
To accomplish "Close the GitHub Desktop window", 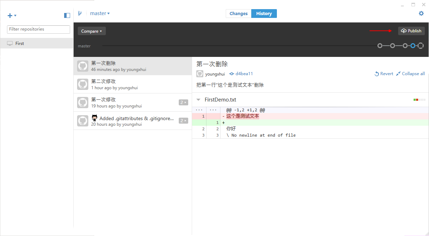I will 424,5.
